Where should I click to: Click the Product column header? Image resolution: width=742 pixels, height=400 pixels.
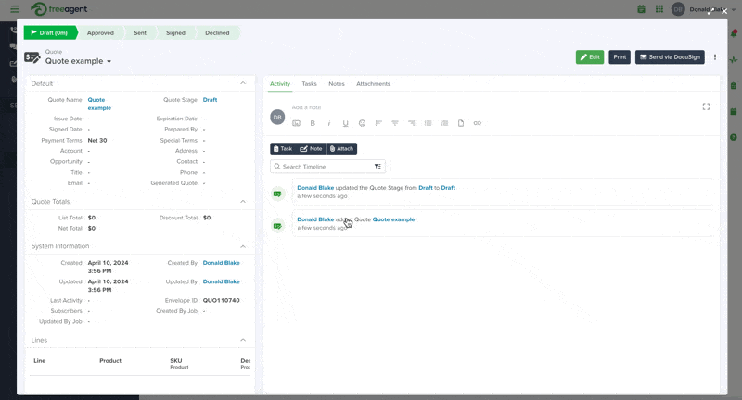110,361
